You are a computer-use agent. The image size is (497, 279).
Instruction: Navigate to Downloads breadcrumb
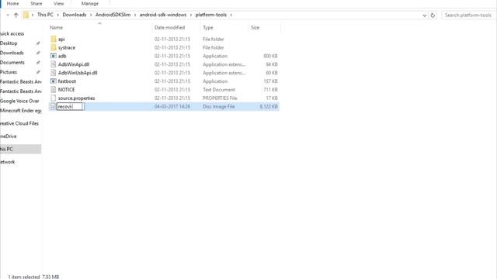click(75, 15)
